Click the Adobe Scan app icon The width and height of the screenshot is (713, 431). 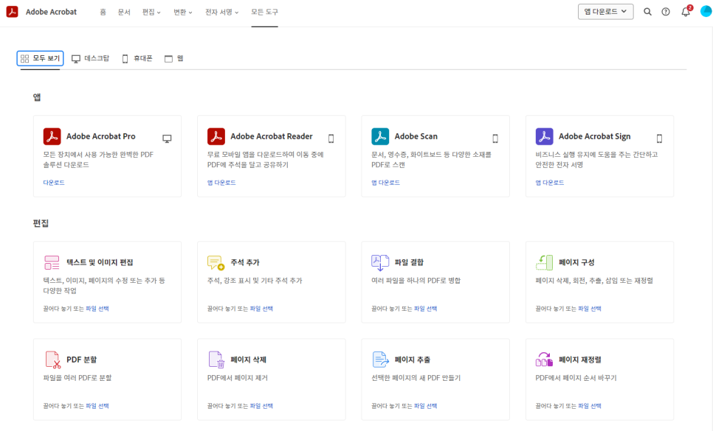click(x=380, y=136)
